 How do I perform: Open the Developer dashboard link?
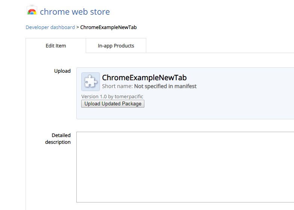tap(50, 27)
